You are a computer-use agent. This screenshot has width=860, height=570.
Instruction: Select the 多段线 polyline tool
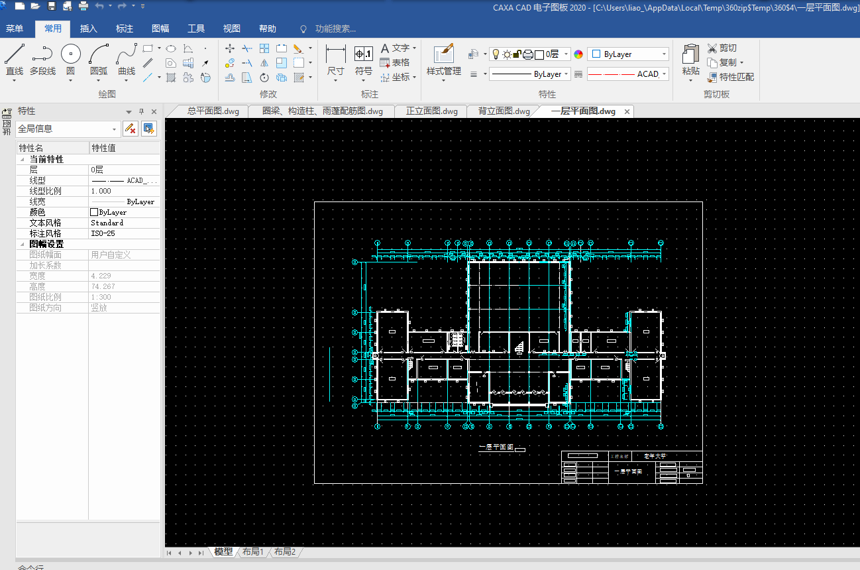(42, 59)
